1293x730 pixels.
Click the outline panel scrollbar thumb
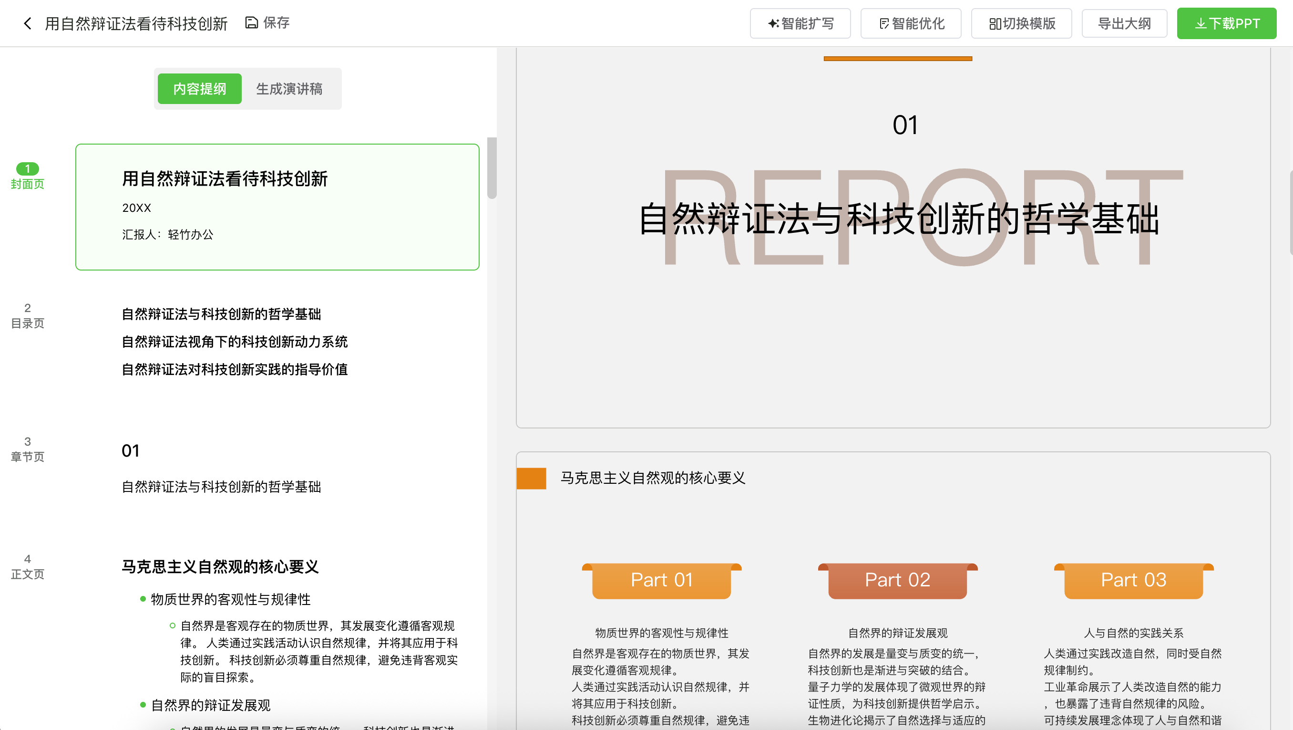click(x=492, y=168)
